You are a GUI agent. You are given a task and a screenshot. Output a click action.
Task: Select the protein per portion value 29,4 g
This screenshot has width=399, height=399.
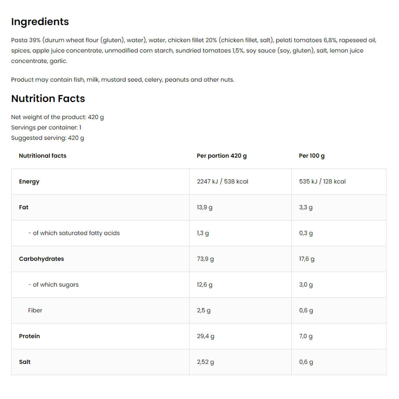(205, 336)
